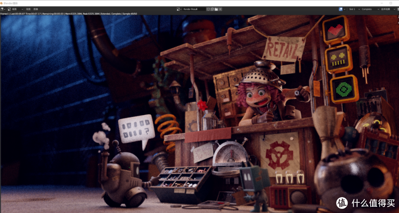399x213 pixels.
Task: Open the editor type selector icon
Action: tap(3, 9)
